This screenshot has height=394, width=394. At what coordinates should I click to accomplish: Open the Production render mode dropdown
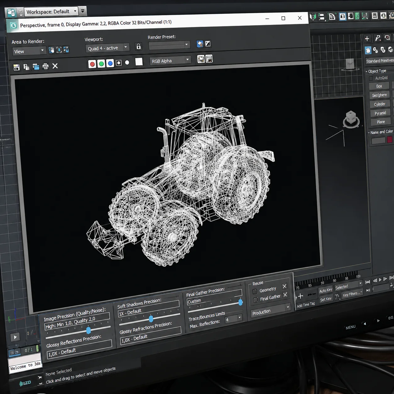(270, 310)
